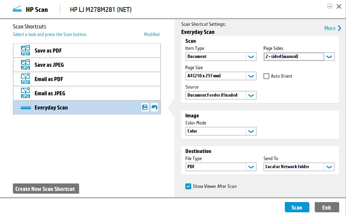Click the Save as JPEG folder icon
This screenshot has width=346, height=216.
[25, 65]
